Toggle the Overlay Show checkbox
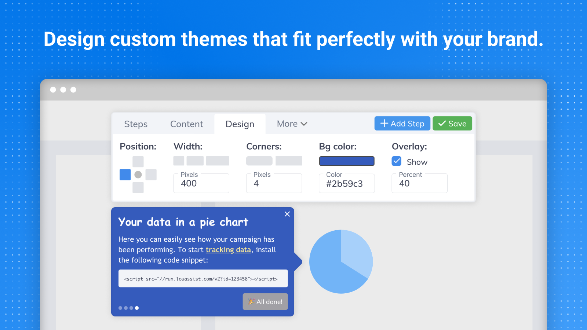The image size is (587, 330). [x=397, y=161]
